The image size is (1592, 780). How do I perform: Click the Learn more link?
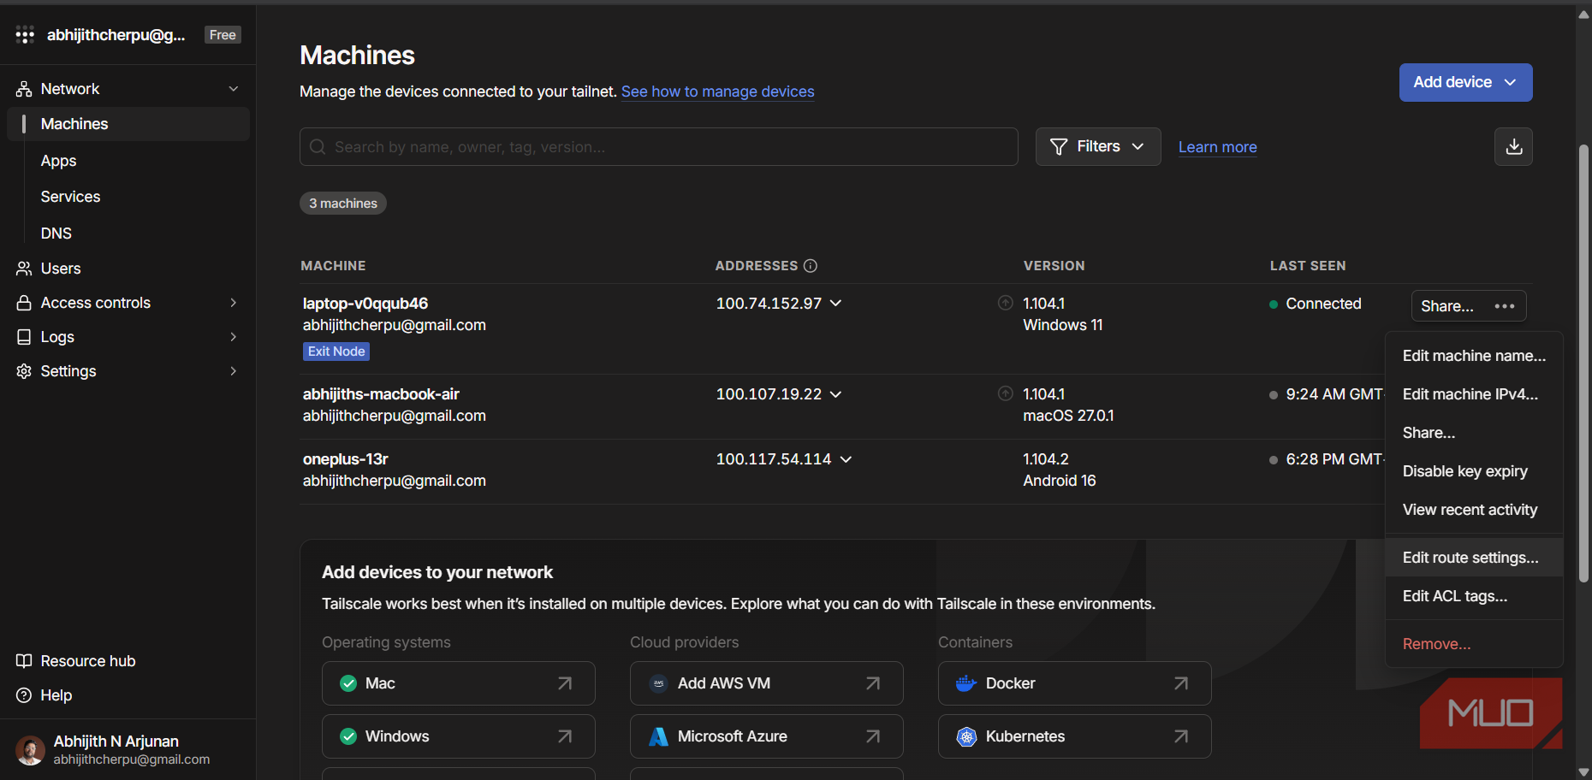tap(1217, 147)
